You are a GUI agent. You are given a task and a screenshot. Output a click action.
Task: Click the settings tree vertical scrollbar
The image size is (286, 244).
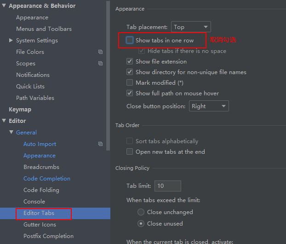pyautogui.click(x=108, y=69)
